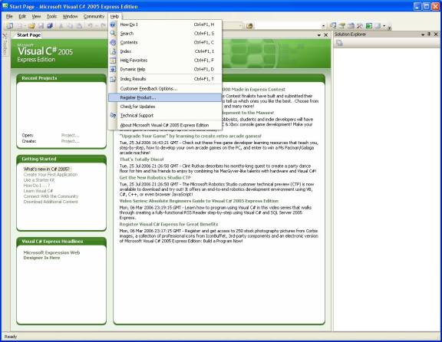Toggle the Solution Explorer auto-hide pin
The image size is (442, 342).
pos(429,34)
